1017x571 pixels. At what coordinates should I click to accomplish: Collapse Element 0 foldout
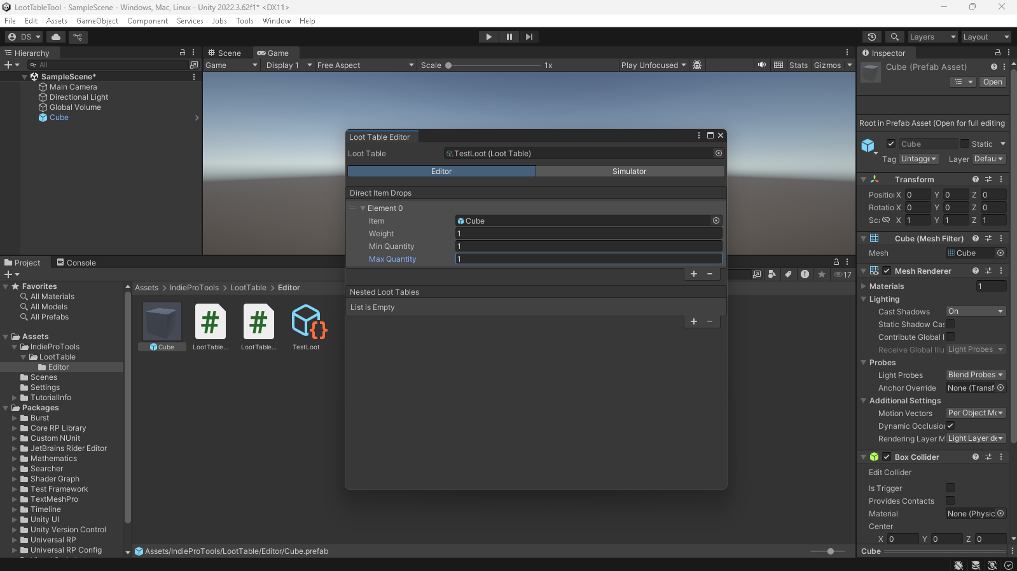click(363, 208)
